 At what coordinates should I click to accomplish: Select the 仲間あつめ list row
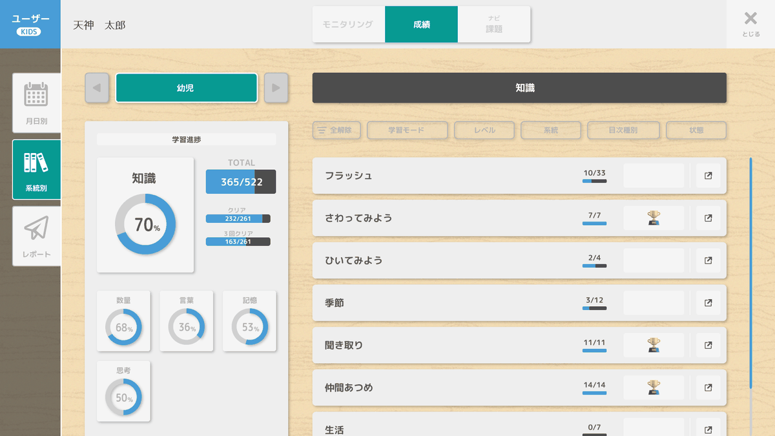coord(519,388)
